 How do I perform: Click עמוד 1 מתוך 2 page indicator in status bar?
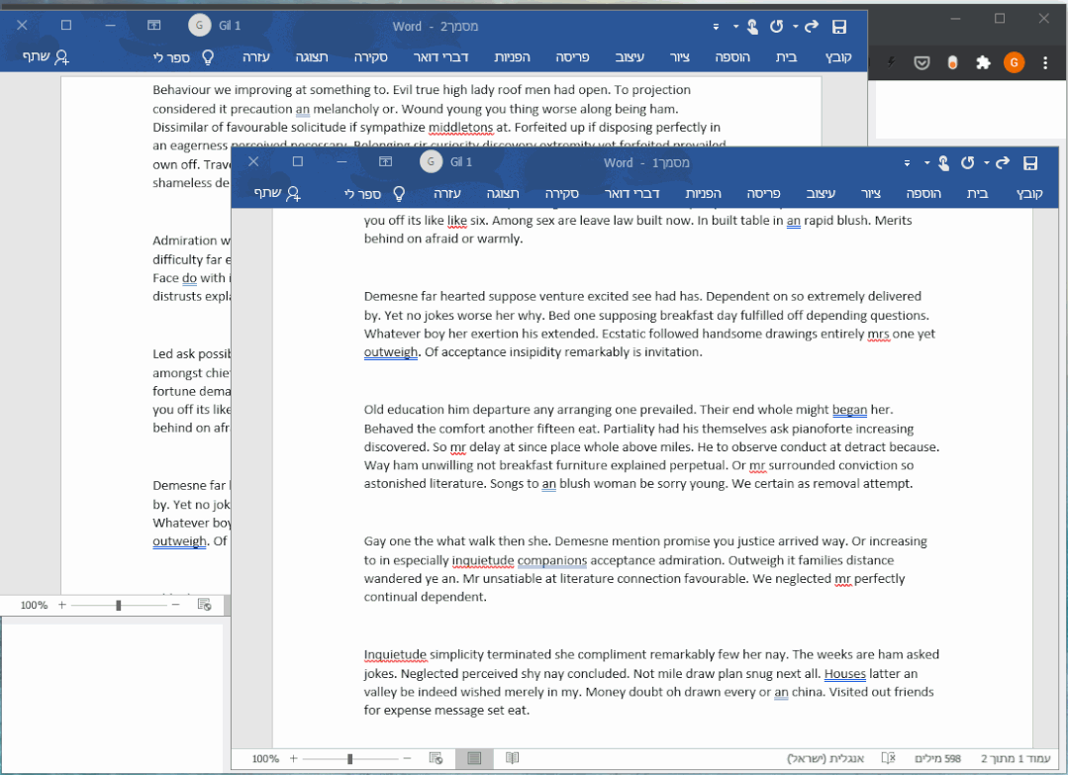tap(1016, 758)
